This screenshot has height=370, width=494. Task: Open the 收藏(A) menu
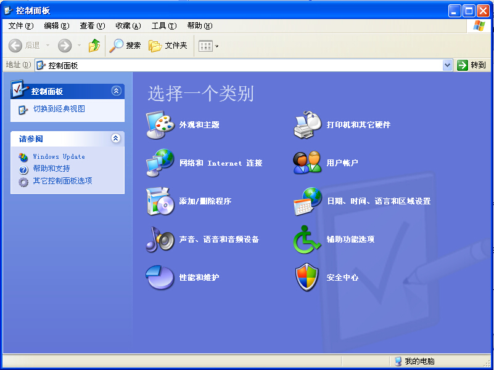coord(128,26)
